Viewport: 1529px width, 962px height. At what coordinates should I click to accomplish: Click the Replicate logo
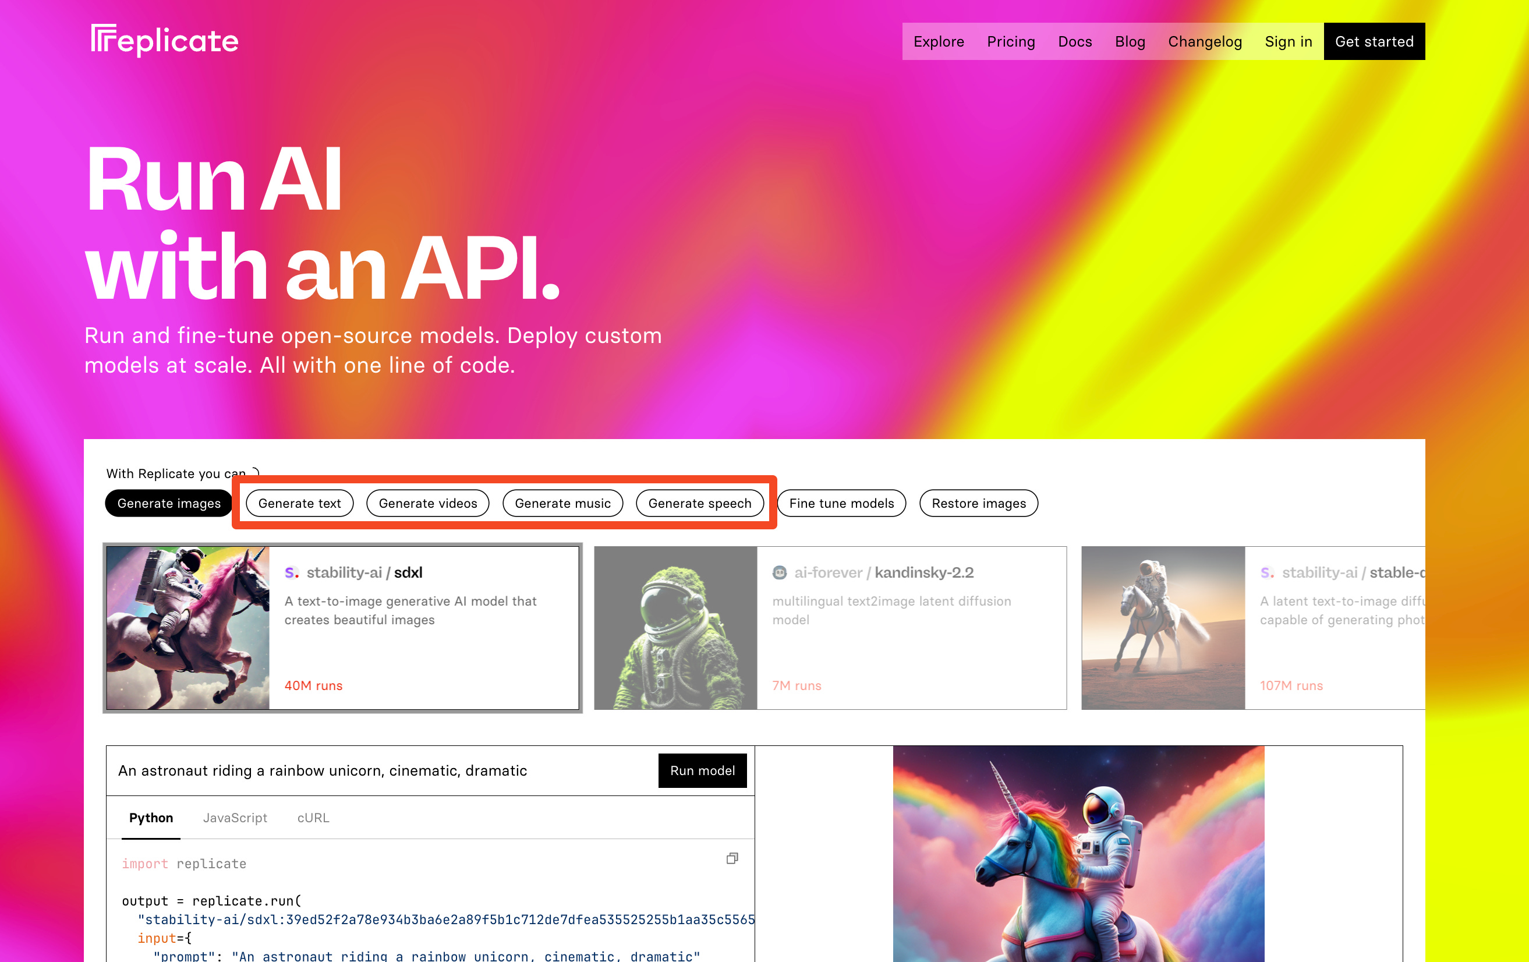pyautogui.click(x=164, y=41)
